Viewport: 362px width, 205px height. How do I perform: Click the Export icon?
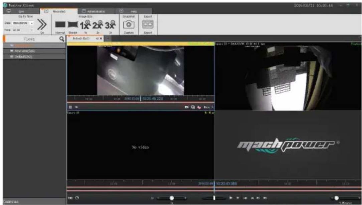pyautogui.click(x=148, y=24)
